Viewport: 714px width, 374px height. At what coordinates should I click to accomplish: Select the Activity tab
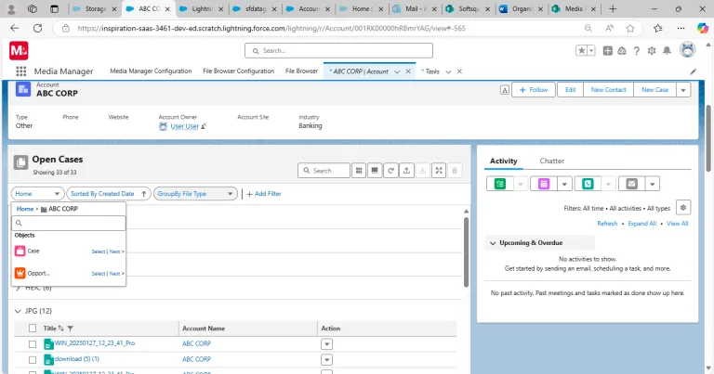[503, 161]
